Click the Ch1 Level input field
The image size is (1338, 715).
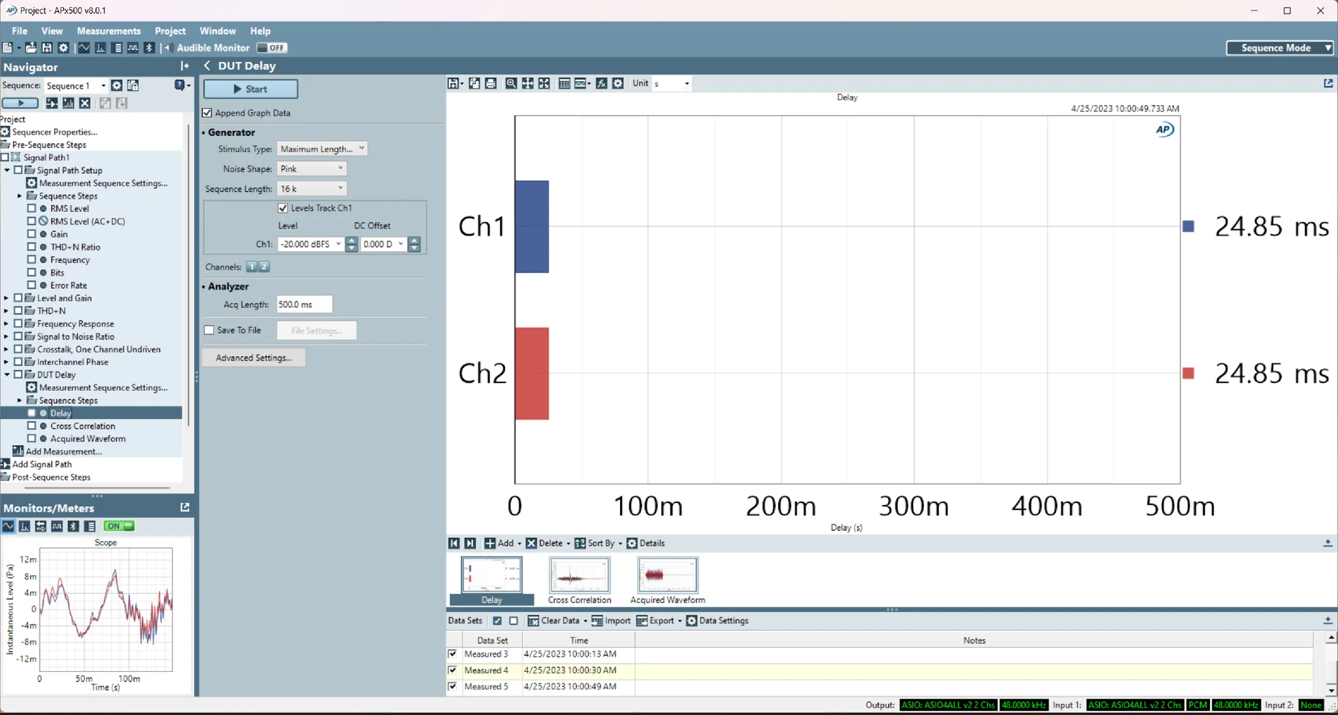pyautogui.click(x=307, y=244)
